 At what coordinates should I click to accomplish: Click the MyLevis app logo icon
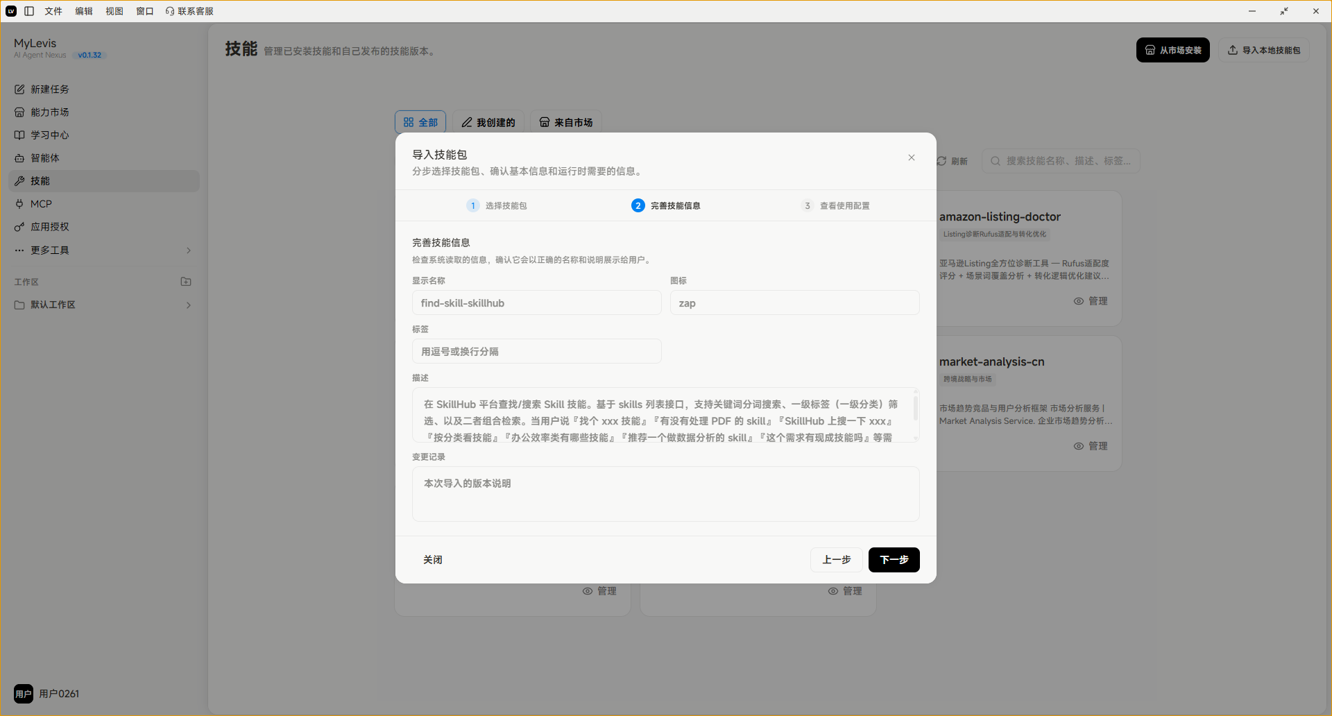(11, 11)
